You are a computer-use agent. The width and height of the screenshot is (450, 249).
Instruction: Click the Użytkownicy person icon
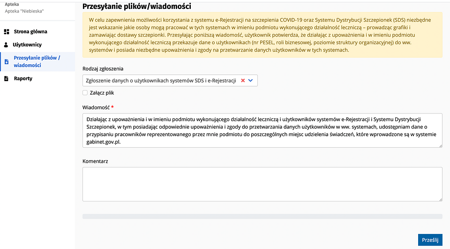coord(6,45)
